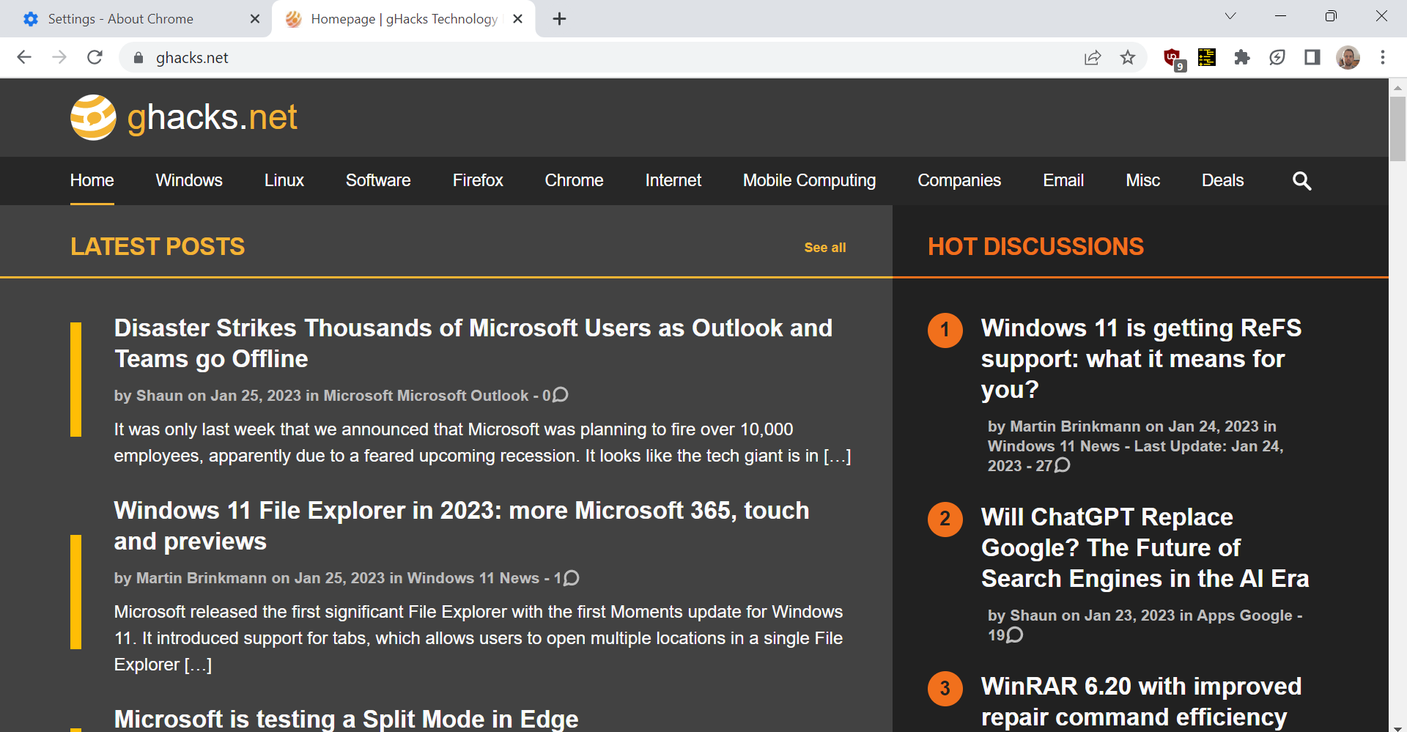Close the gHacks Homepage tab
The width and height of the screenshot is (1407, 732).
518,19
